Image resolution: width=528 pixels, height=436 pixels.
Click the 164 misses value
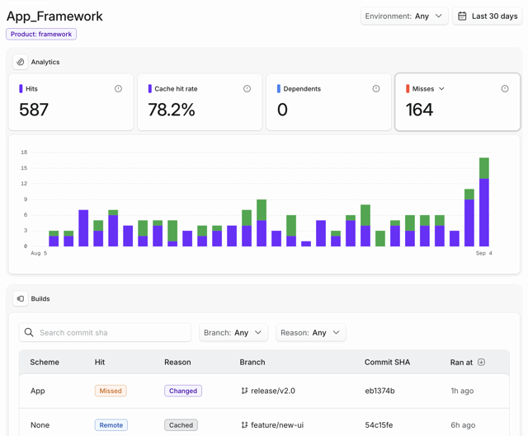419,110
